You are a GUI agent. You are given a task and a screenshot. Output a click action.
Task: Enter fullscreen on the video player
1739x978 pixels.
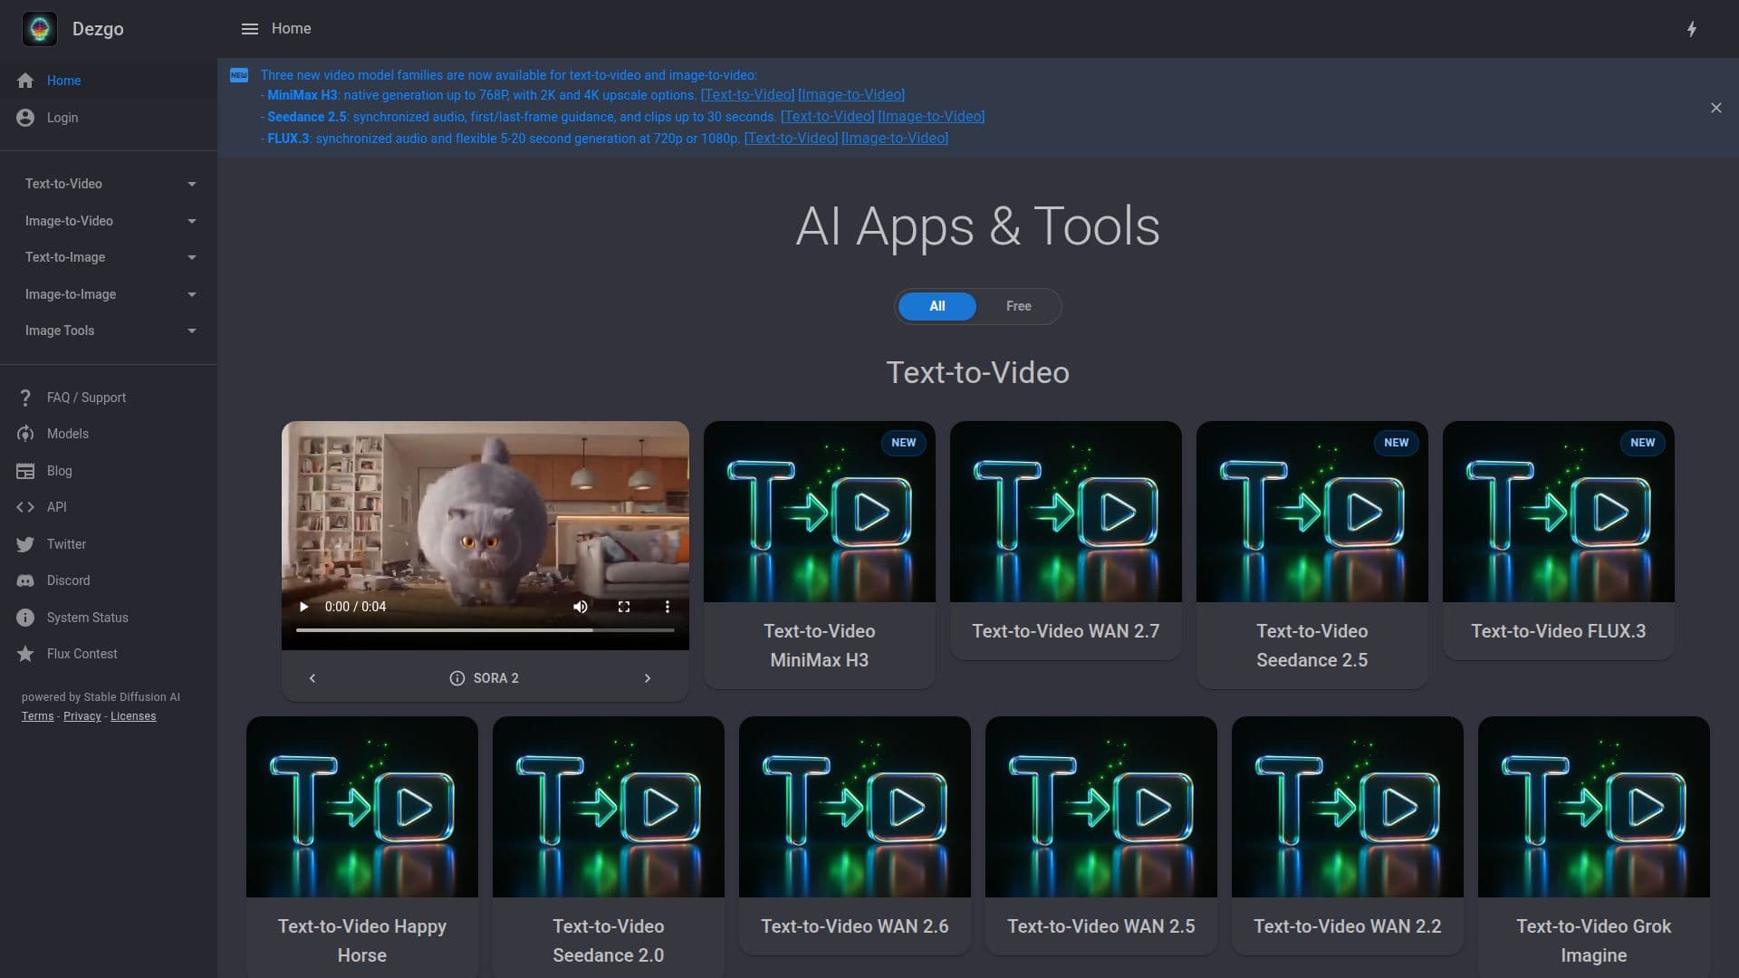point(624,607)
